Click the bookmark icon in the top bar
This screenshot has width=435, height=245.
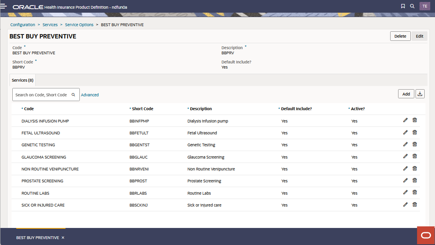point(402,6)
